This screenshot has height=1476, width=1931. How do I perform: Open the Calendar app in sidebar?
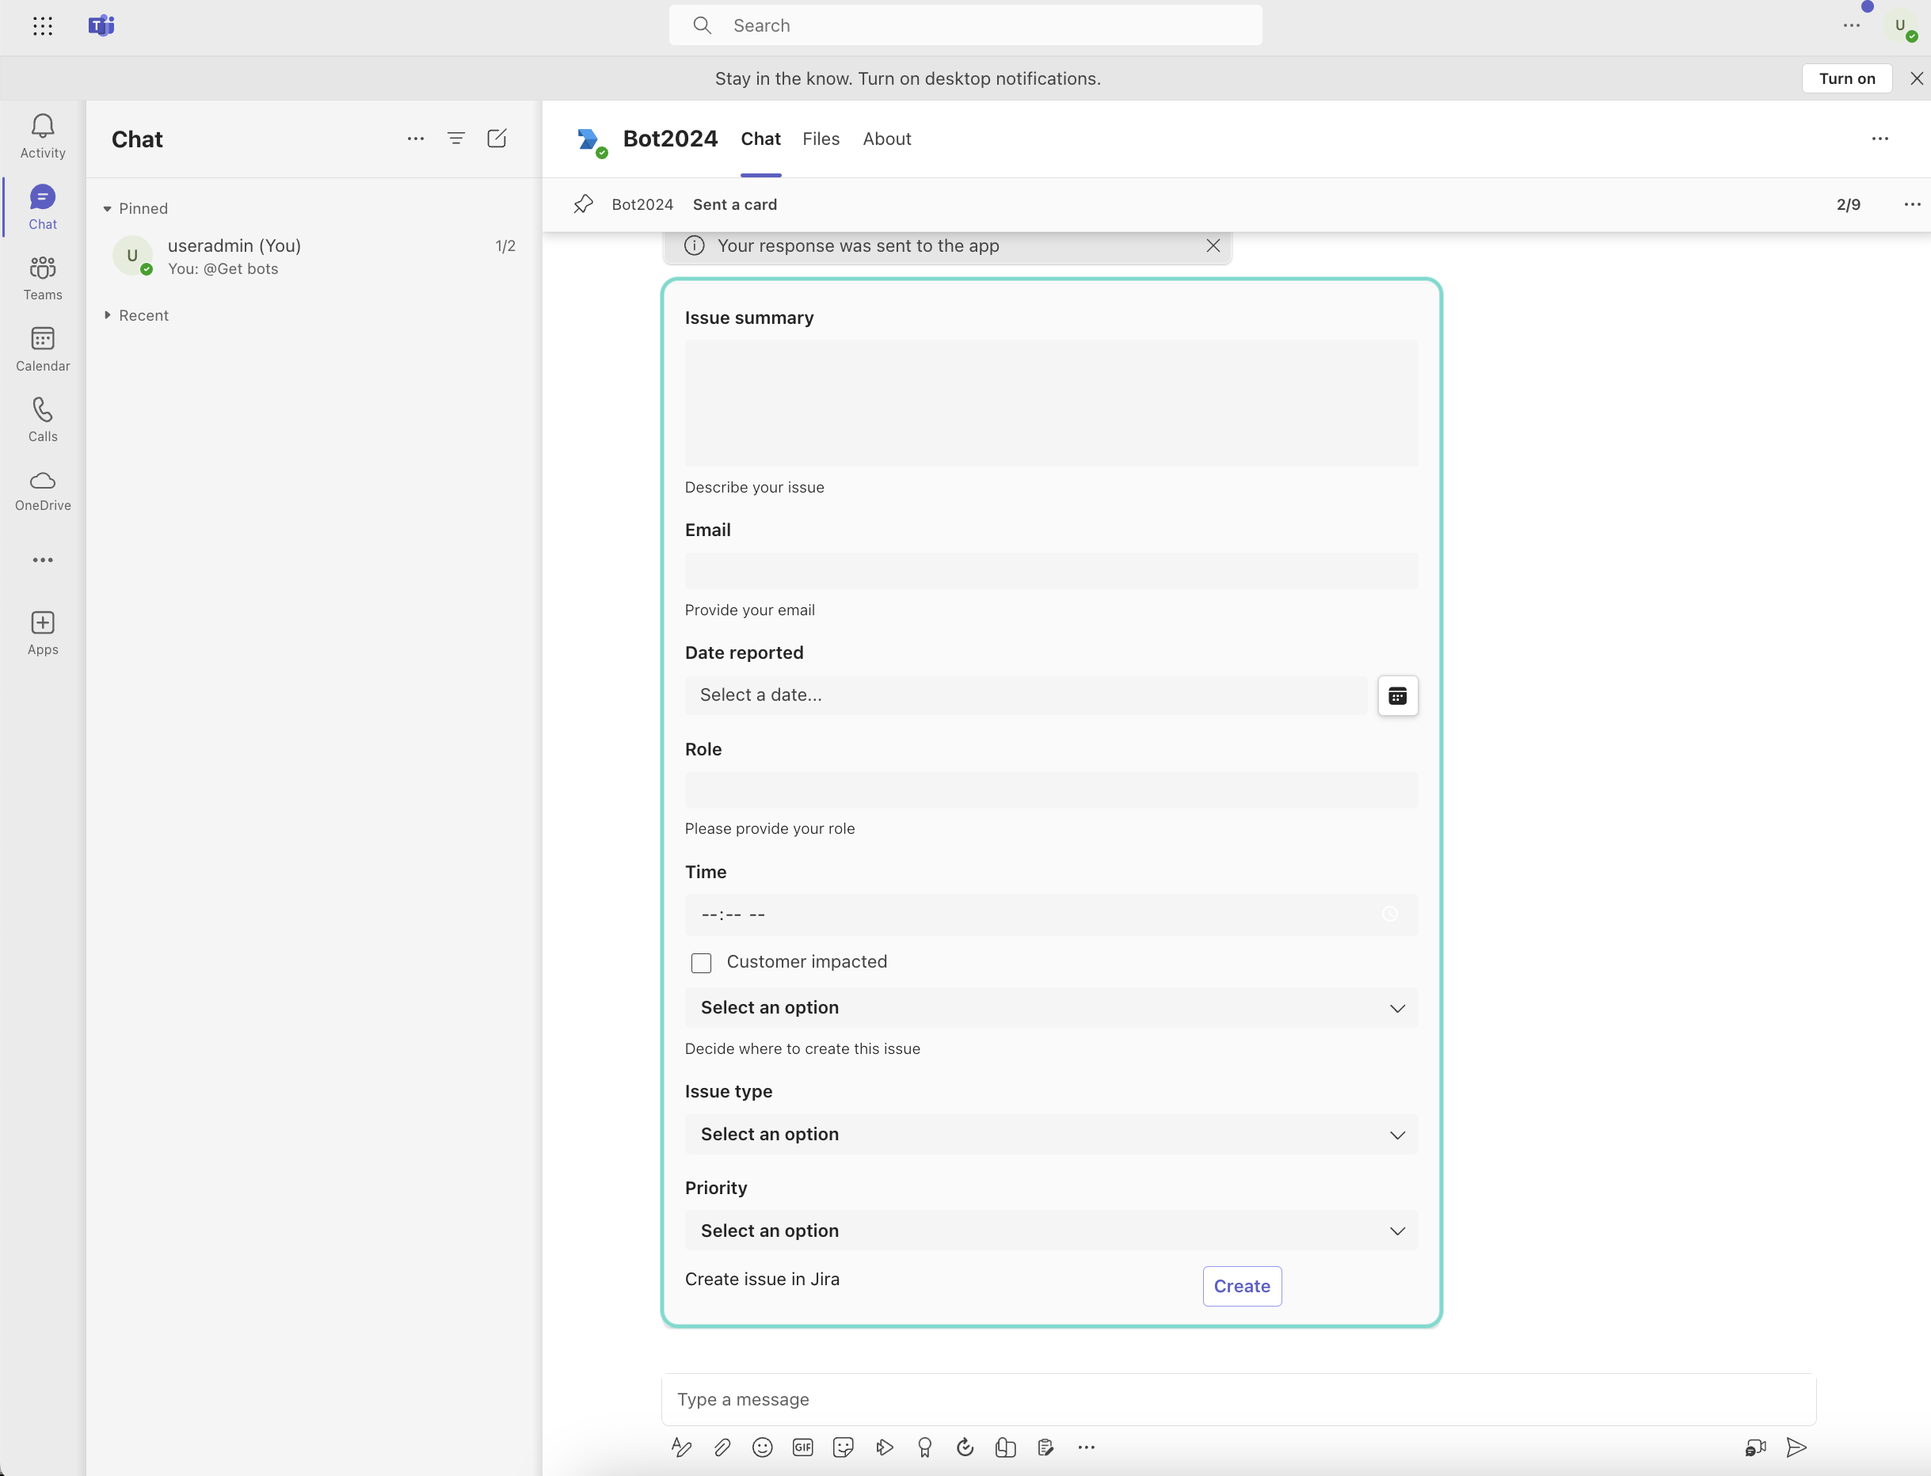click(x=42, y=348)
